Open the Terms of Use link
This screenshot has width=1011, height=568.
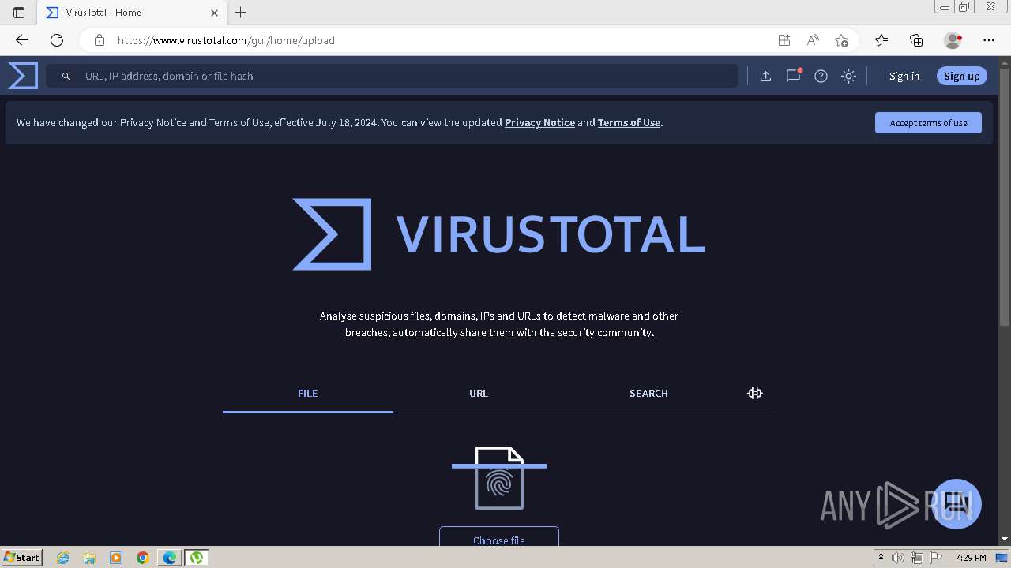pyautogui.click(x=629, y=122)
